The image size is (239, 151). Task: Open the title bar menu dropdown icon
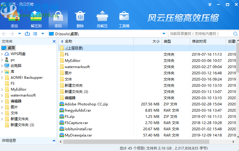coord(210,4)
